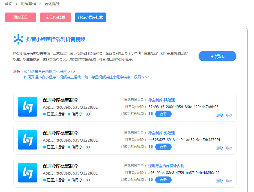Click 信用分：80 in the 深圳德宝冷库设计安装 card
The image size is (254, 192).
(x=79, y=180)
